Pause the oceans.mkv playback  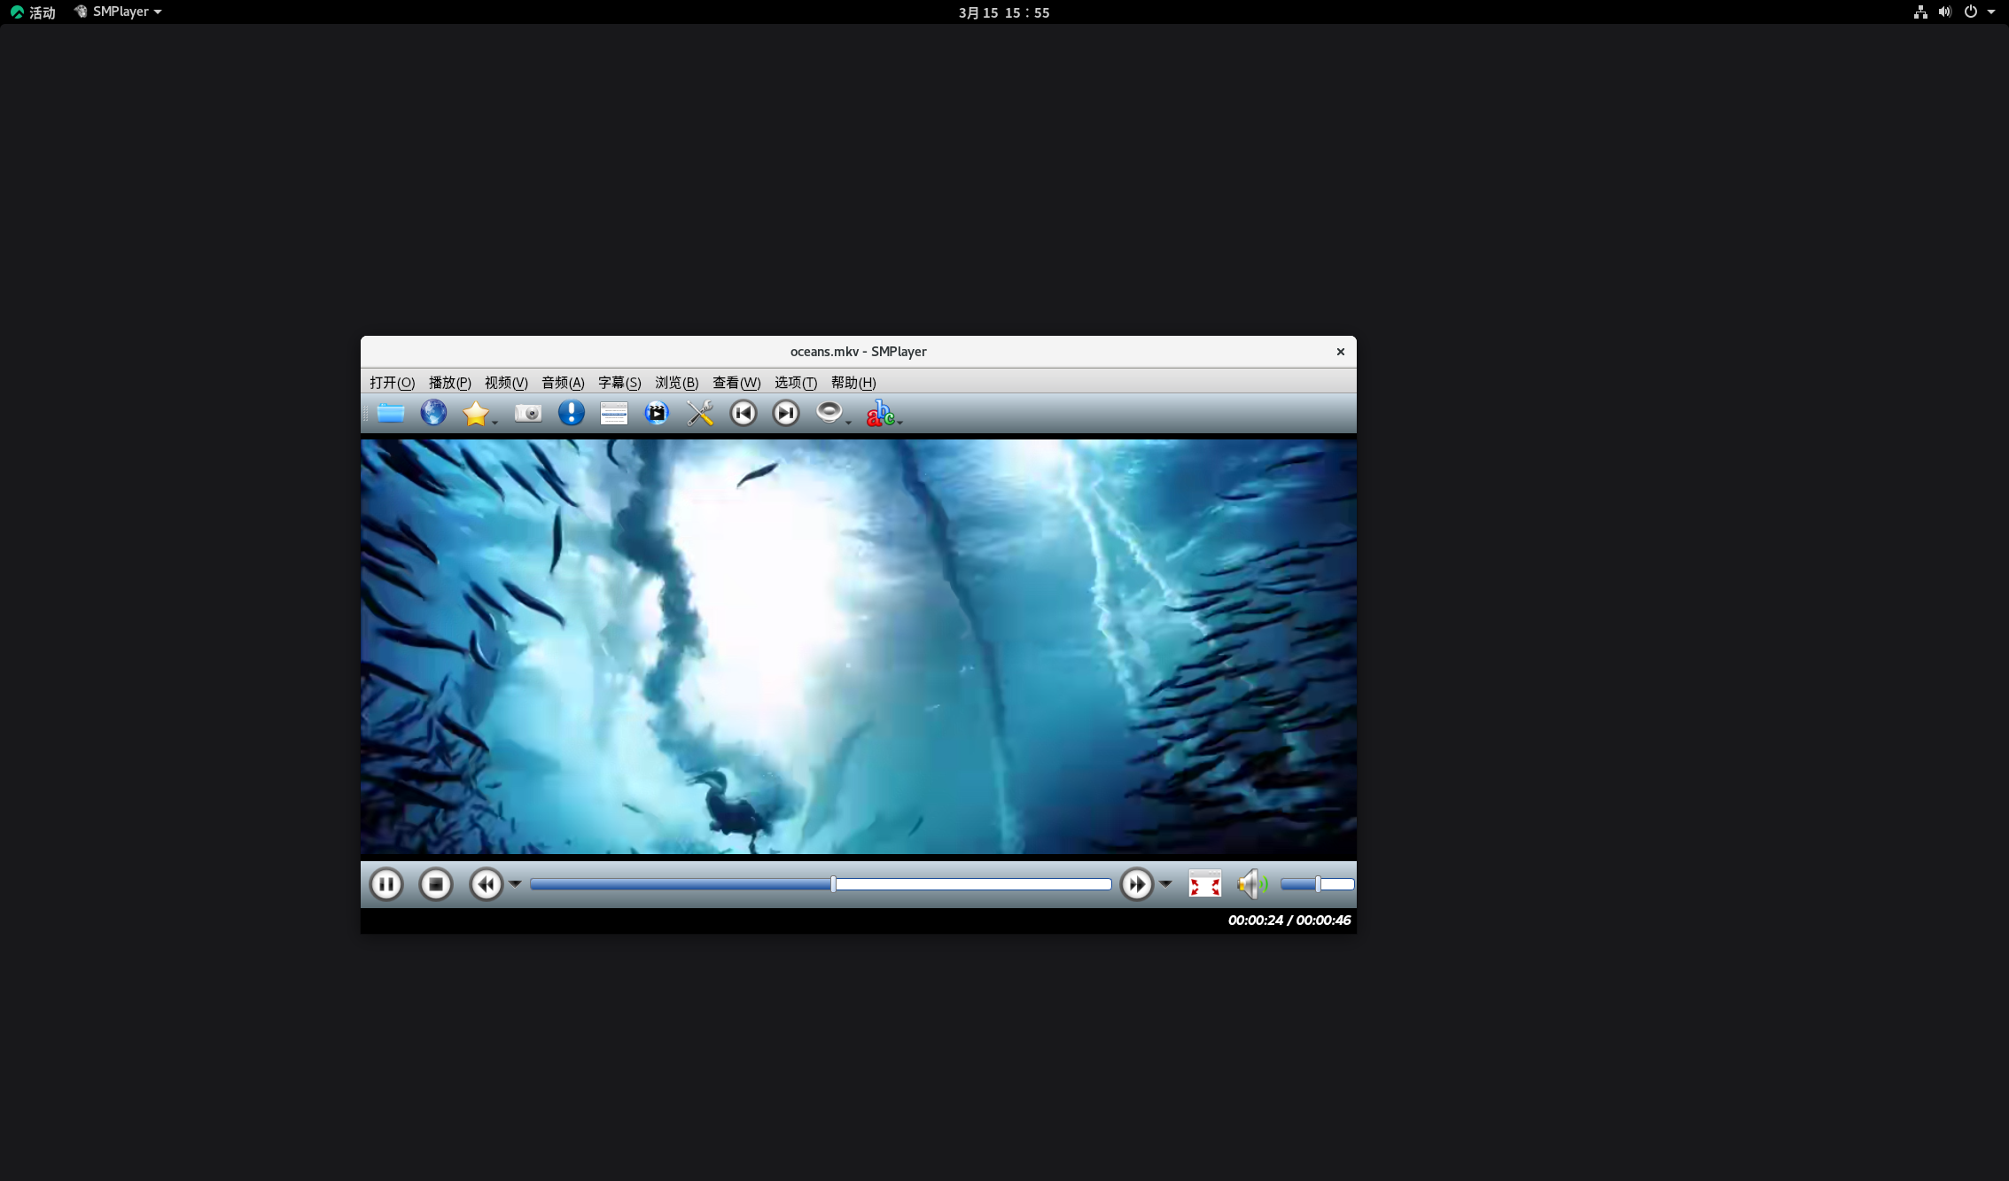coord(386,884)
